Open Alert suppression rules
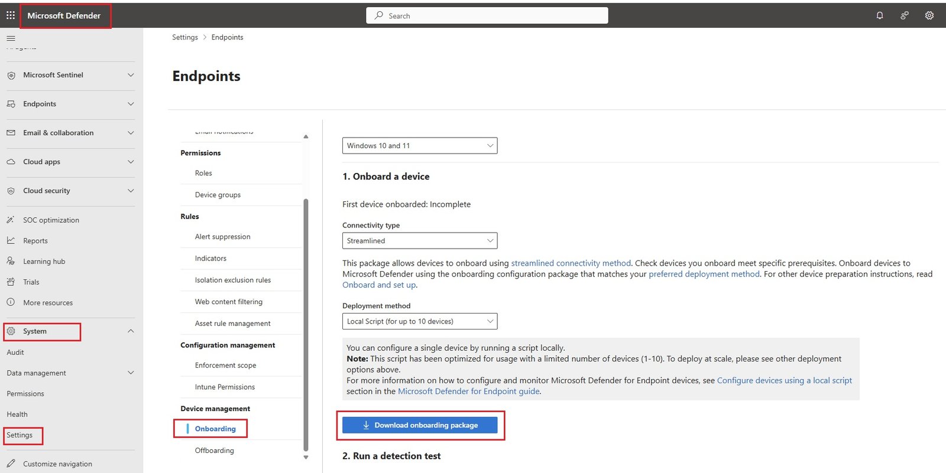Viewport: 946px width, 473px height. [223, 237]
